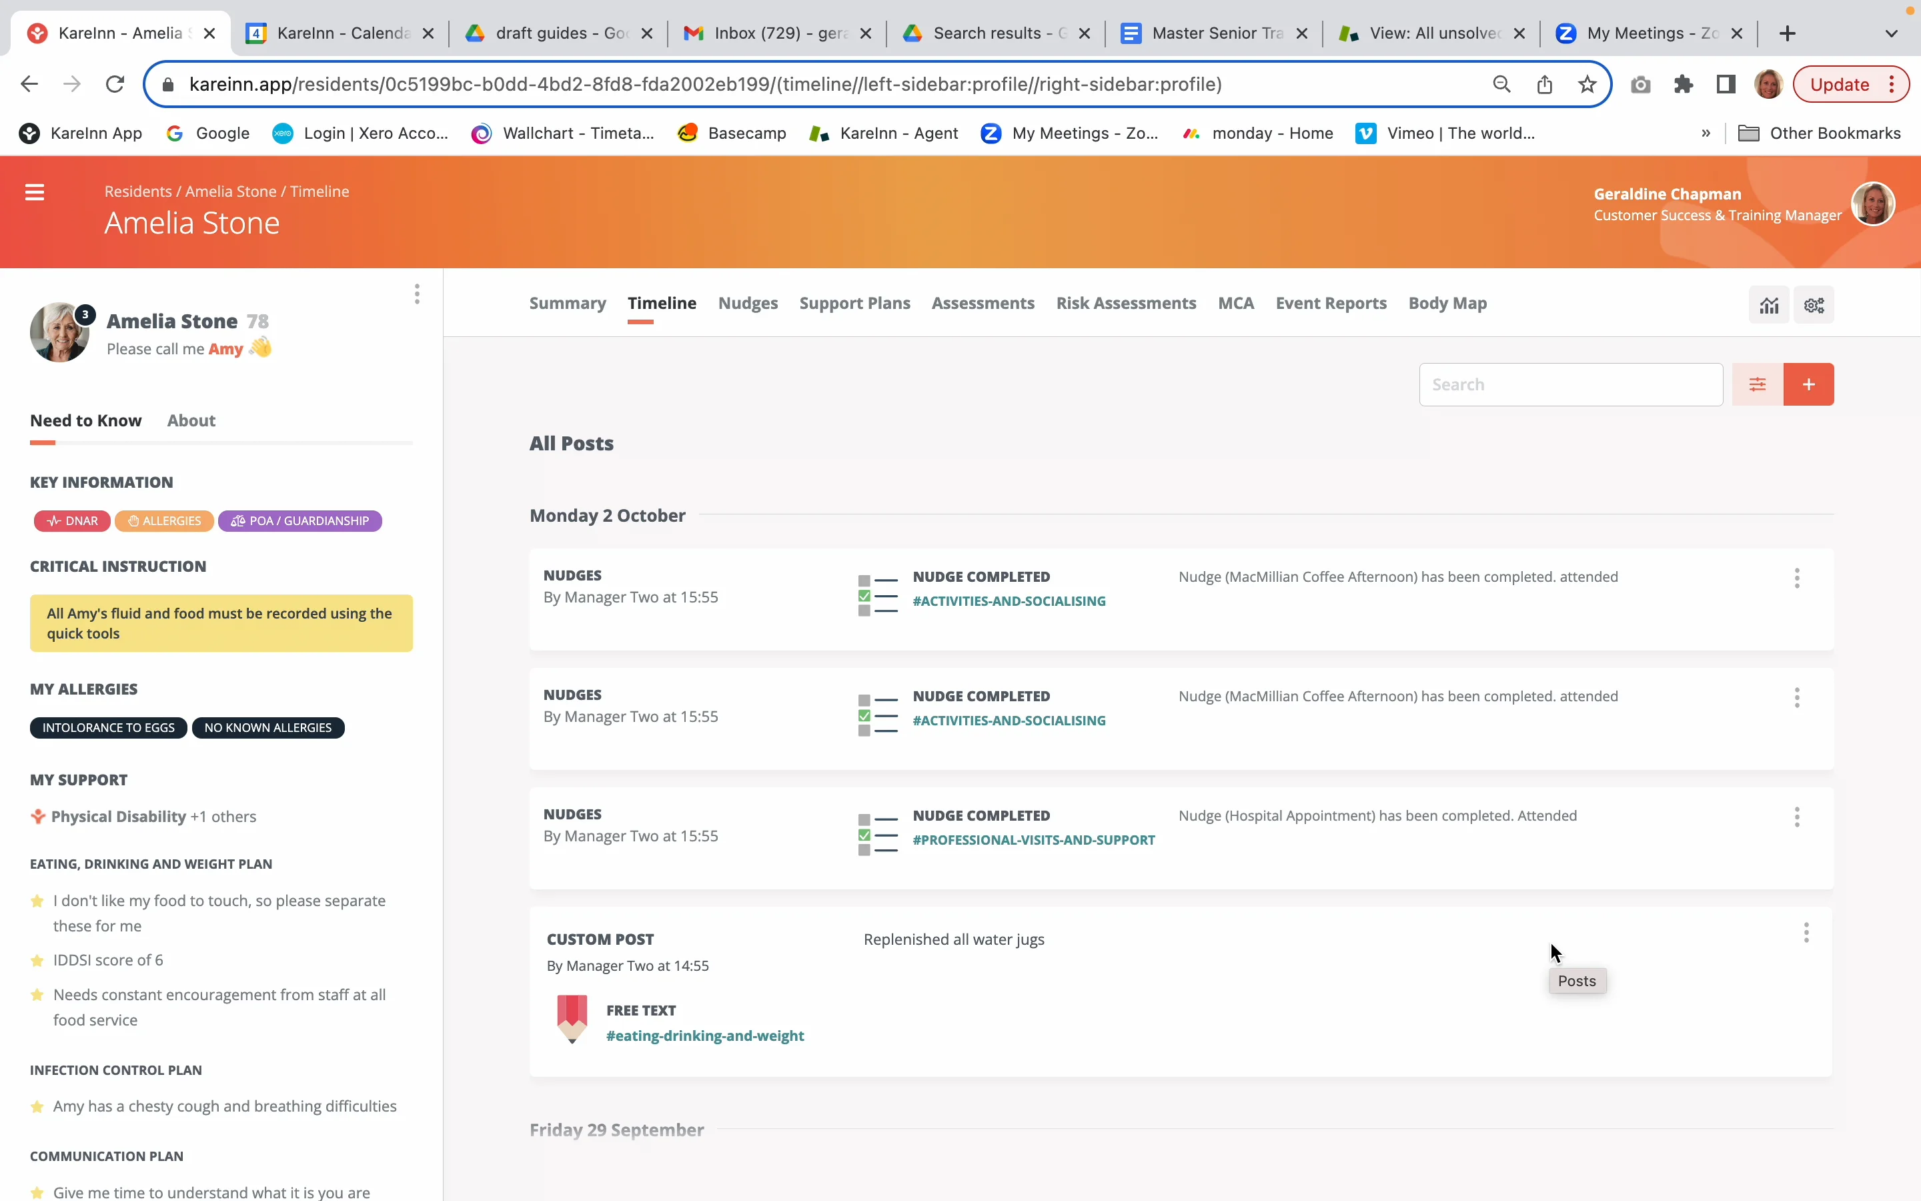The image size is (1921, 1201).
Task: Open the profile sidebar kebab menu
Action: point(417,295)
